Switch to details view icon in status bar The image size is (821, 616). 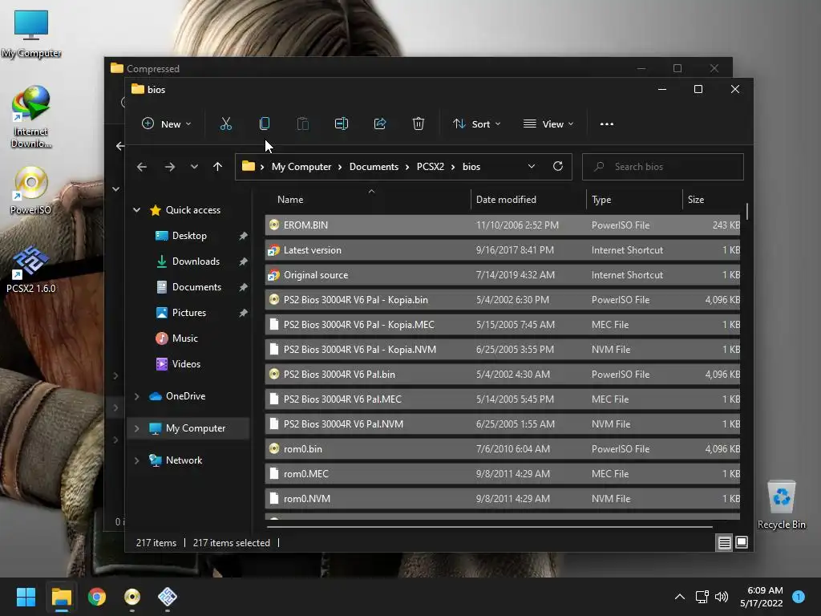pyautogui.click(x=724, y=543)
